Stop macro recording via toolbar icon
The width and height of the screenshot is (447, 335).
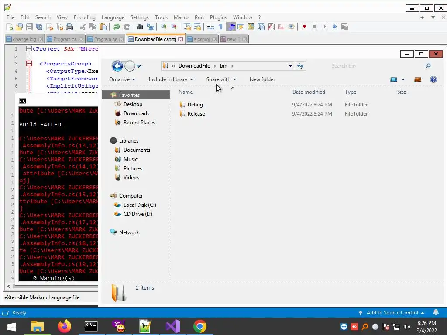(x=314, y=27)
